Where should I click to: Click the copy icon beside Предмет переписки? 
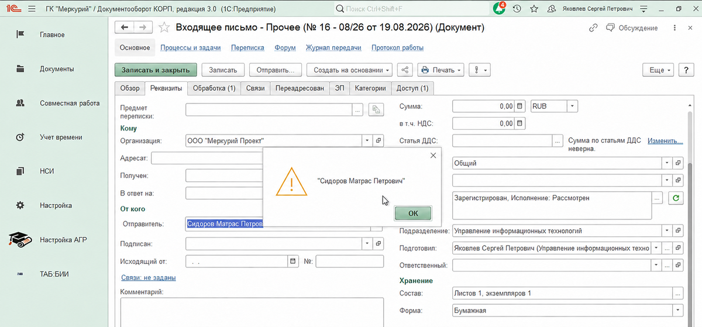tap(375, 110)
